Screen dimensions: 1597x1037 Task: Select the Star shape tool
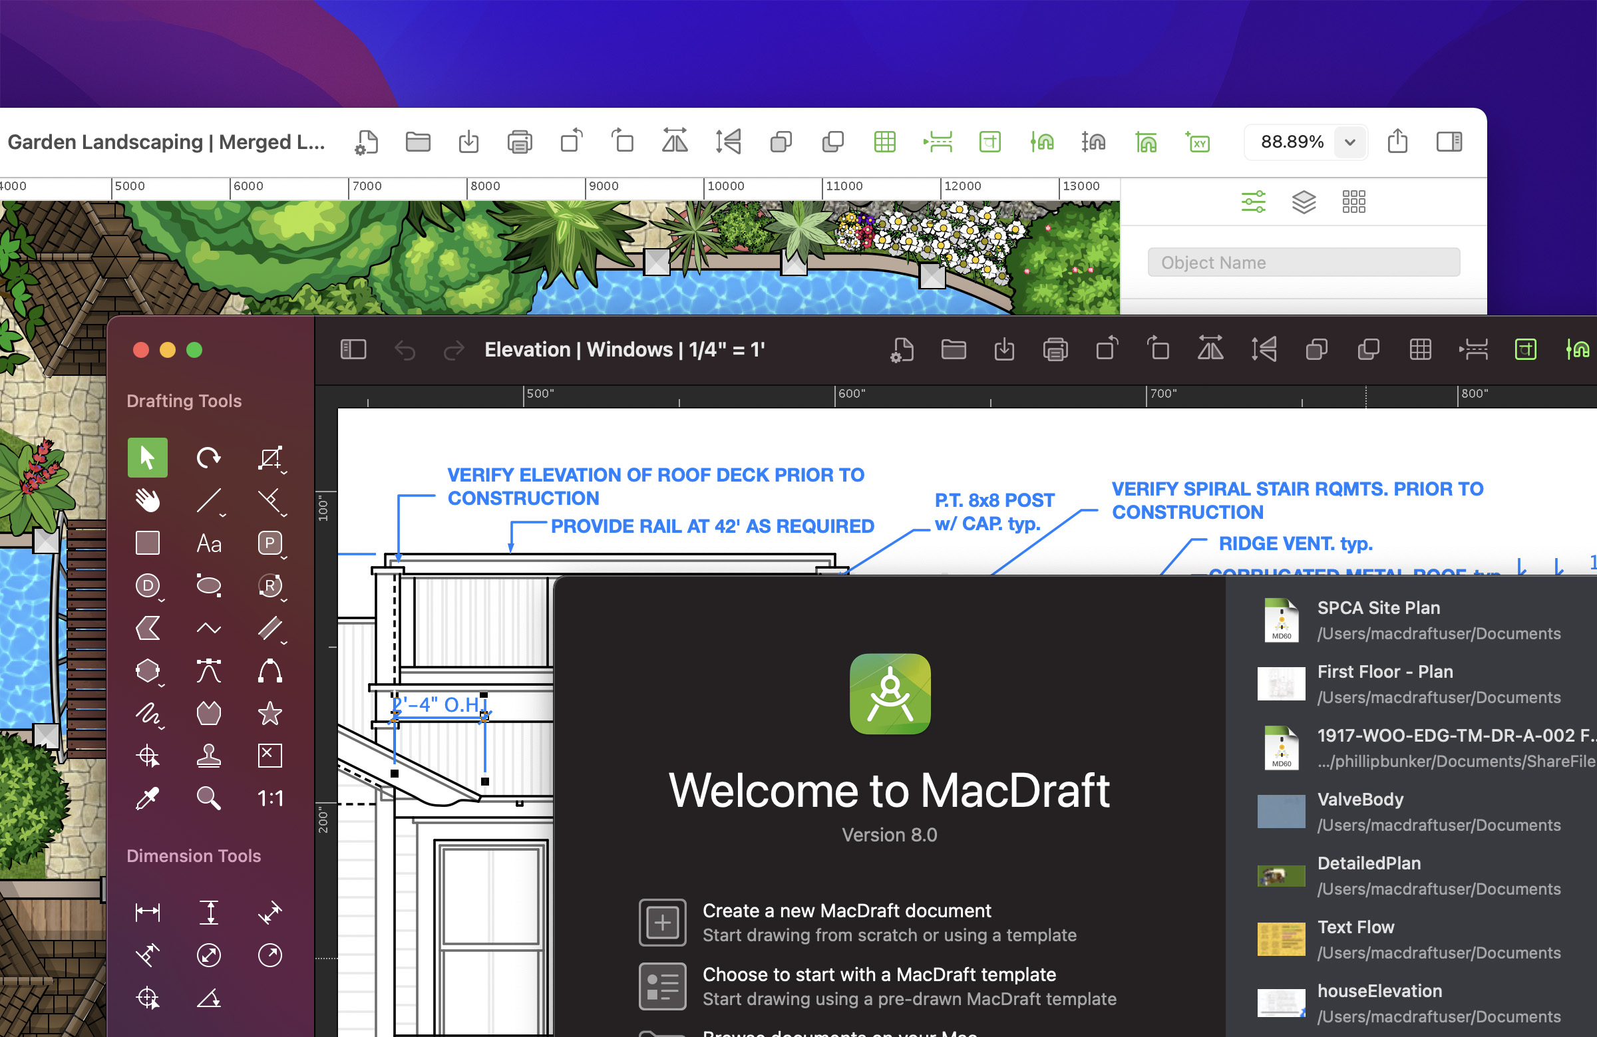click(269, 713)
